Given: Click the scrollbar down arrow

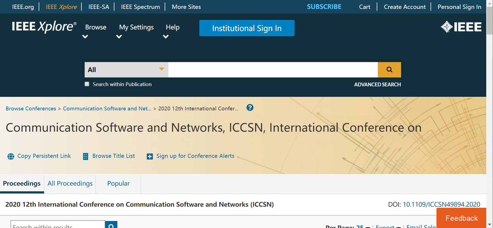Looking at the screenshot, I should (489, 225).
